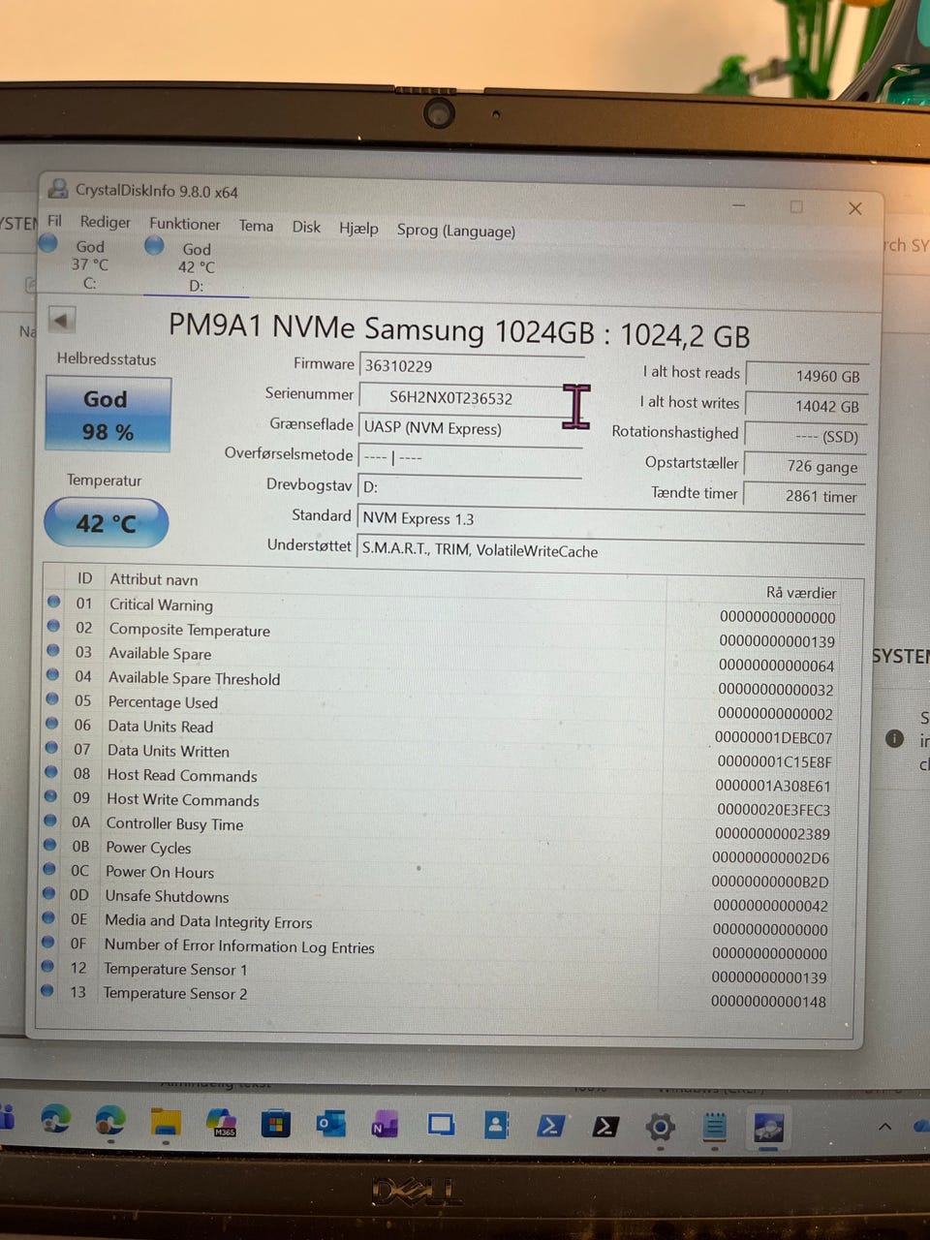The height and width of the screenshot is (1240, 930).
Task: Select the D: drive status icon
Action: tap(154, 246)
